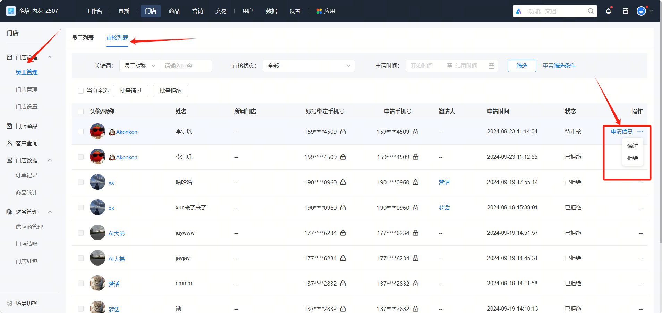This screenshot has height=313, width=662.
Task: Open the 审核状态 全部 dropdown
Action: [309, 66]
